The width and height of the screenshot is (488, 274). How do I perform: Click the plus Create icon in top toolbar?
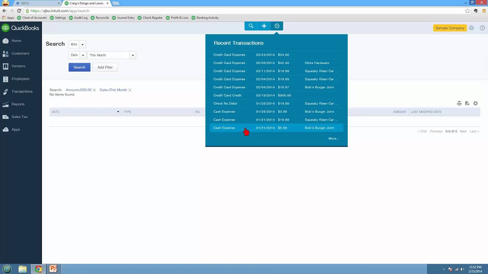pyautogui.click(x=264, y=26)
